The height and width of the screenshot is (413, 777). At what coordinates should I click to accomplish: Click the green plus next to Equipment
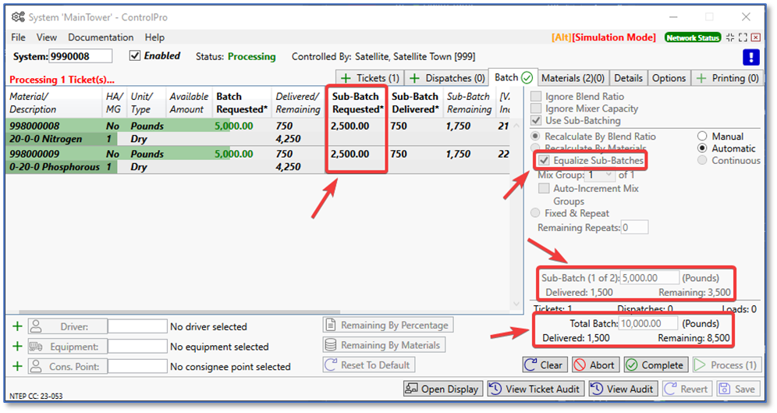coord(18,347)
